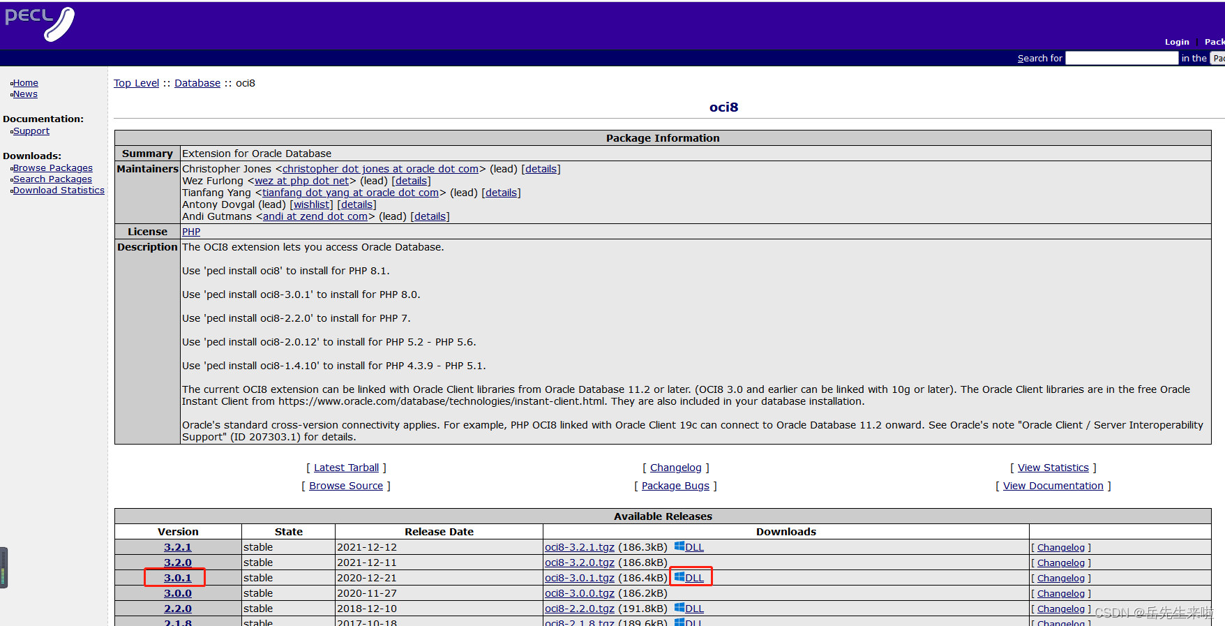Email wez at php dot net
This screenshot has width=1225, height=626.
301,181
